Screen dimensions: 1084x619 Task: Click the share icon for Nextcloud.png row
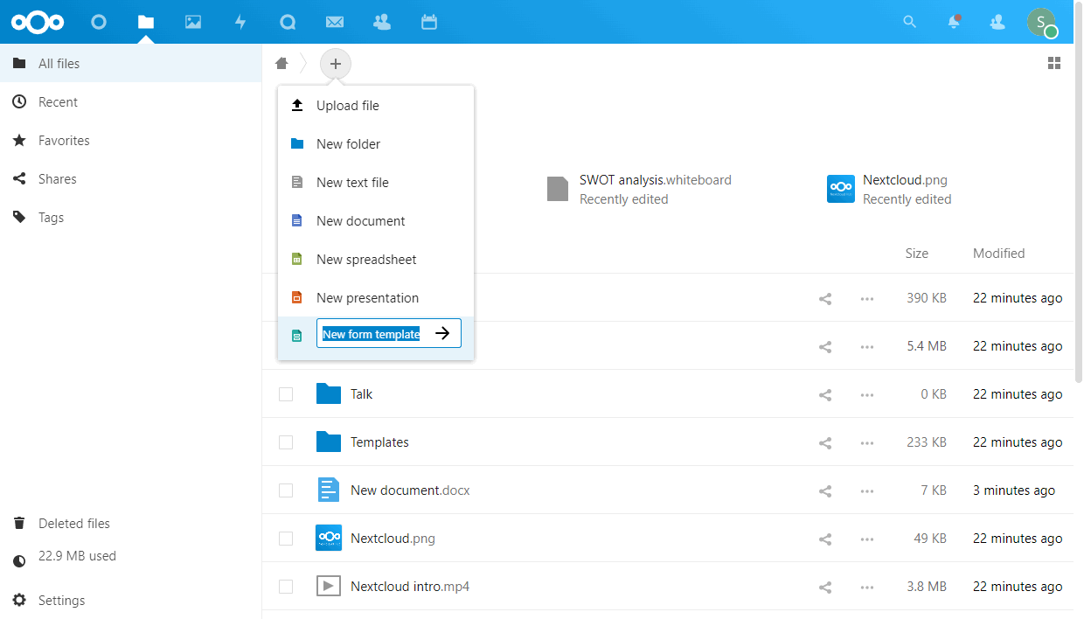[824, 539]
